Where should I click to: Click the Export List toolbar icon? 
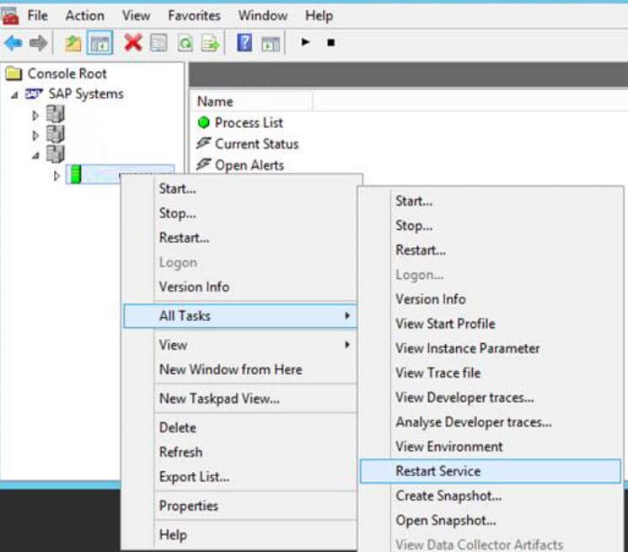(209, 42)
